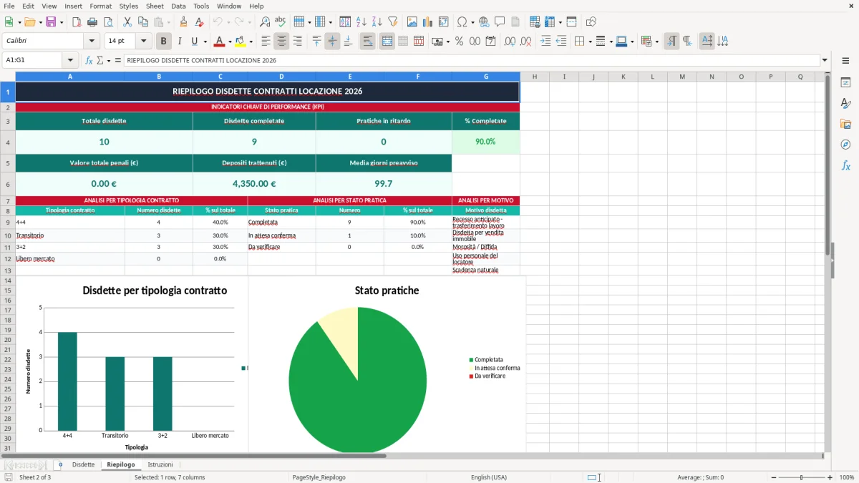859x483 pixels.
Task: Click the Select All corner button
Action: (x=8, y=77)
